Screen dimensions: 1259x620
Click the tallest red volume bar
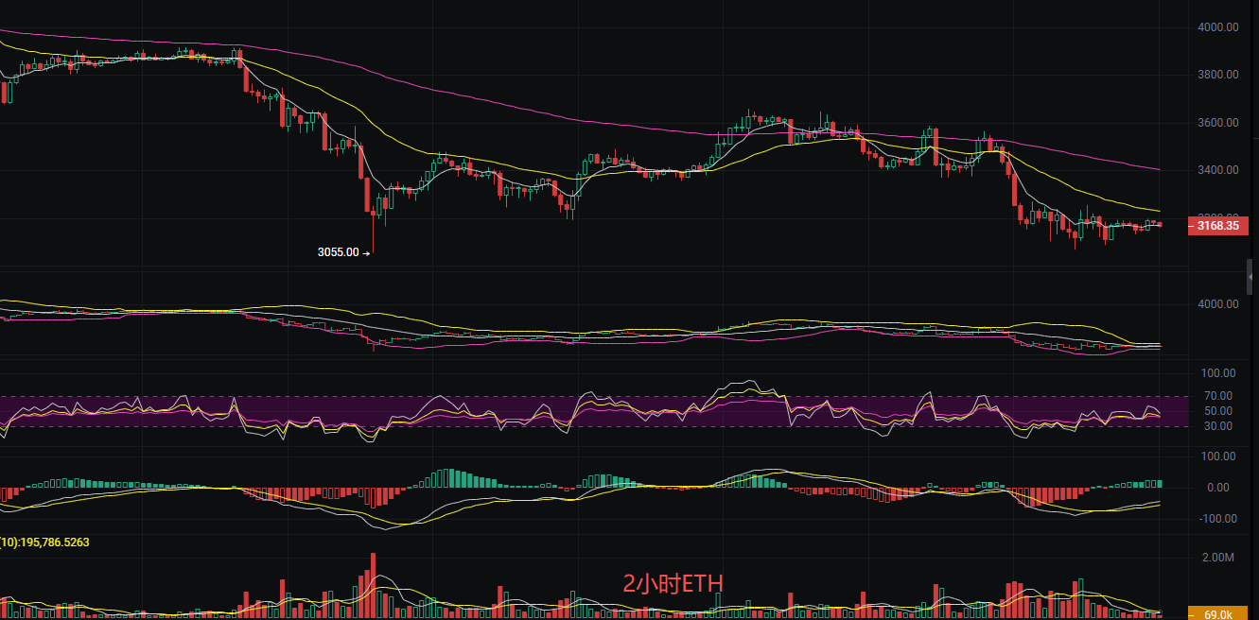[374, 584]
